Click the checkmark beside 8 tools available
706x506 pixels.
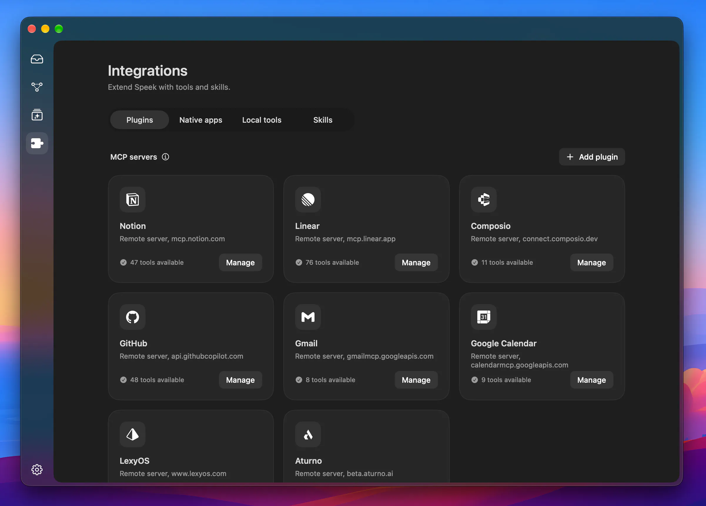[x=299, y=380]
